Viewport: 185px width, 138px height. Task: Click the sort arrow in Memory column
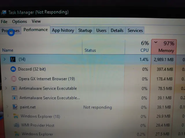[156, 42]
